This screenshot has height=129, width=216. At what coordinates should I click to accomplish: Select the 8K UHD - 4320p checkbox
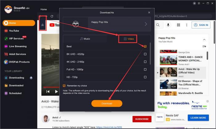(145, 54)
